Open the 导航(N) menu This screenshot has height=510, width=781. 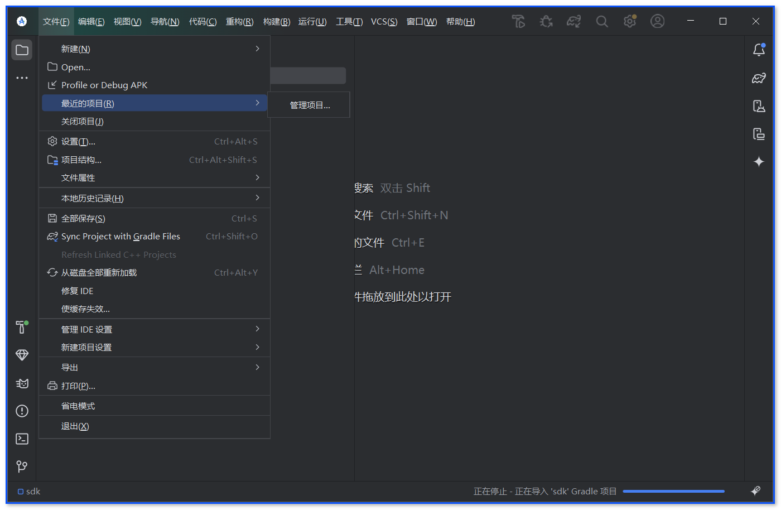point(165,22)
